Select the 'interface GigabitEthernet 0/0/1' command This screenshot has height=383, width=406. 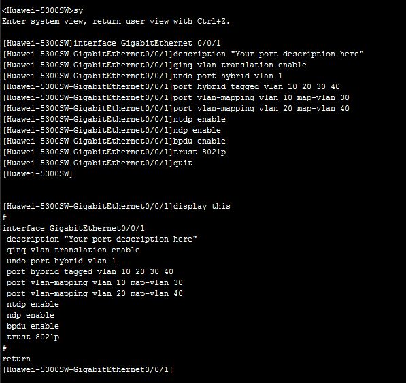tap(147, 43)
